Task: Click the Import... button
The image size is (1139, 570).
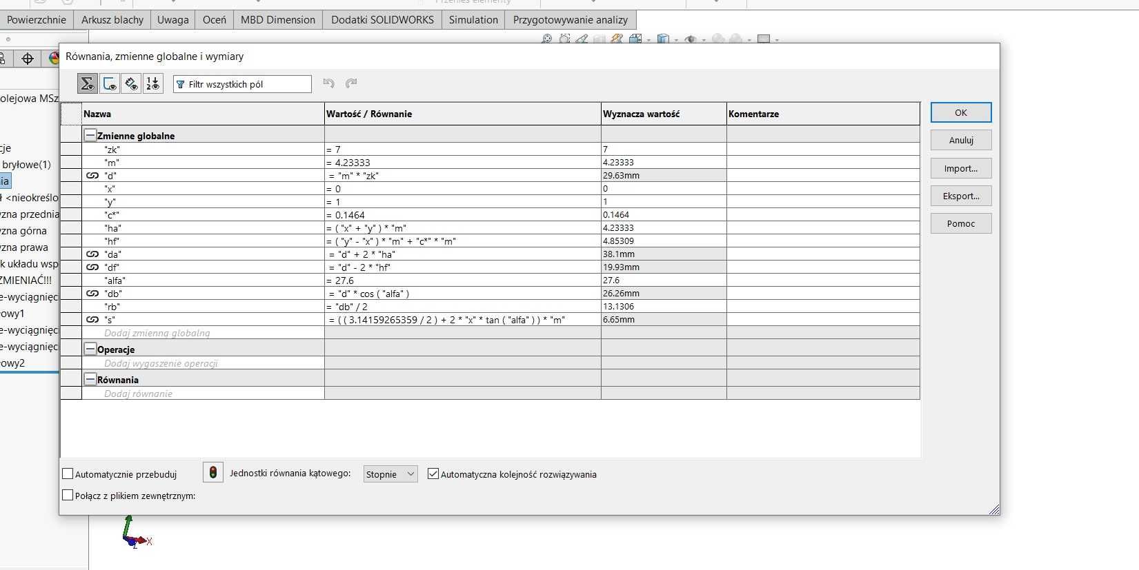Action: pos(961,168)
